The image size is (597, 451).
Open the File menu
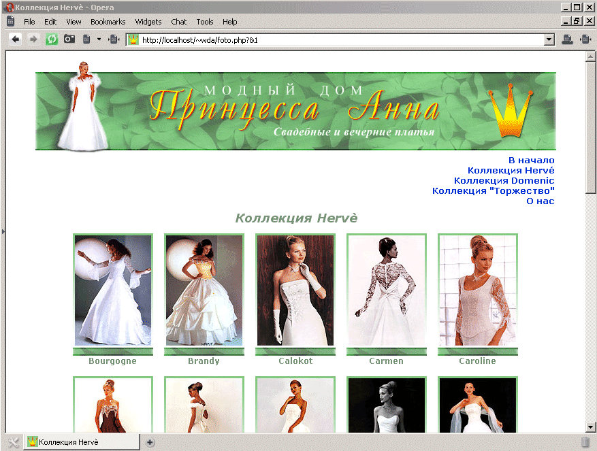coord(29,22)
